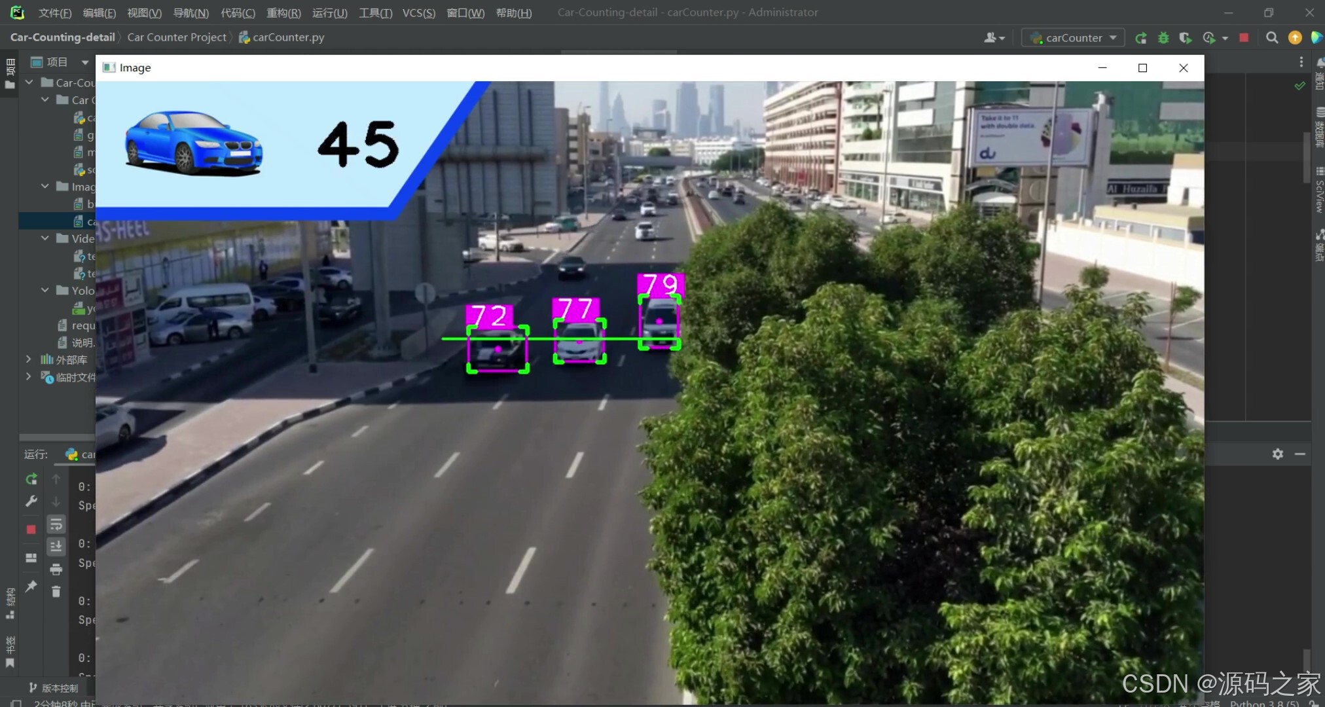
Task: Open Search Everywhere magnifier
Action: coord(1272,38)
